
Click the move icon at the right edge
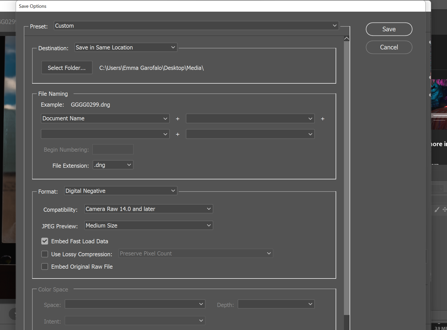[x=444, y=209]
